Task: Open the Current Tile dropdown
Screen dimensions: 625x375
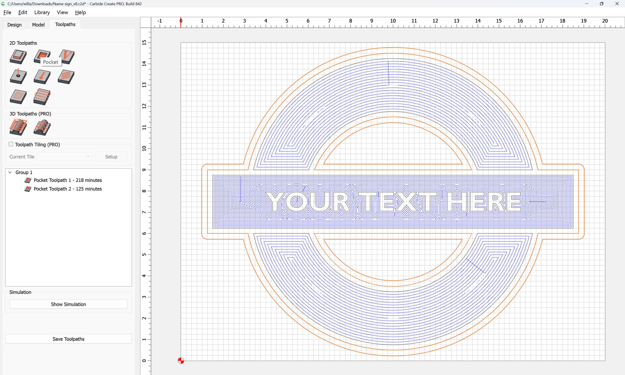Action: click(65, 157)
